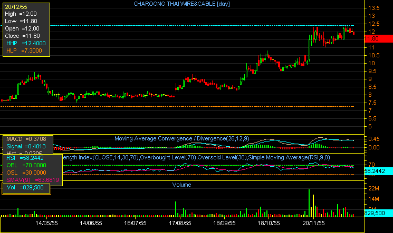Click the 22M volume axis label

point(373,188)
